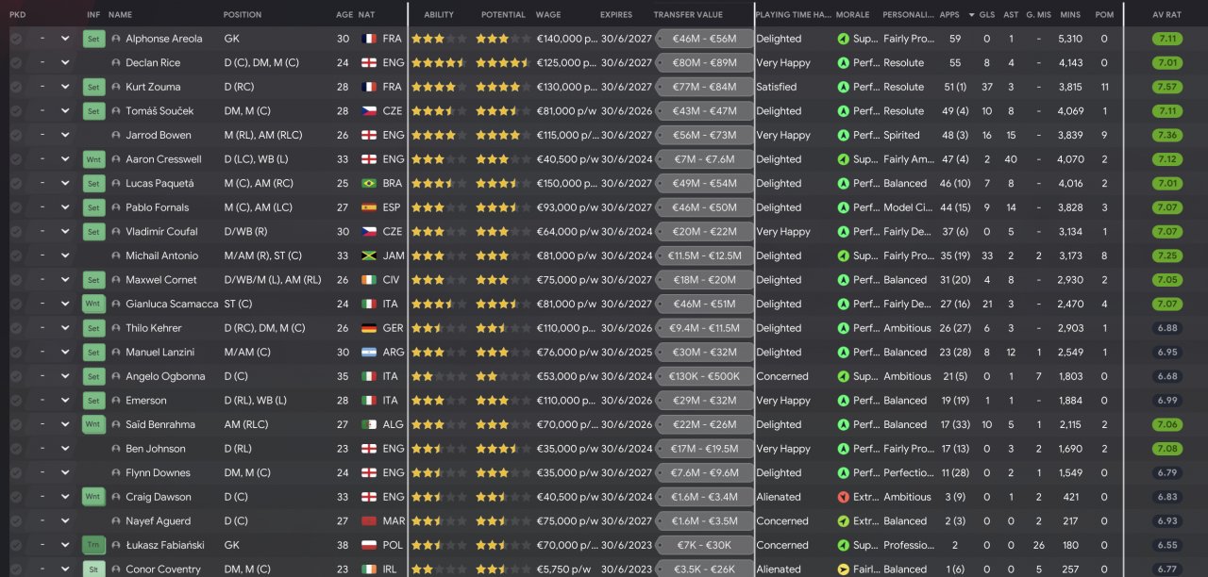The image size is (1208, 577).
Task: Toggle the picked checkmark for Jarrod Bowen
Action: 16,135
